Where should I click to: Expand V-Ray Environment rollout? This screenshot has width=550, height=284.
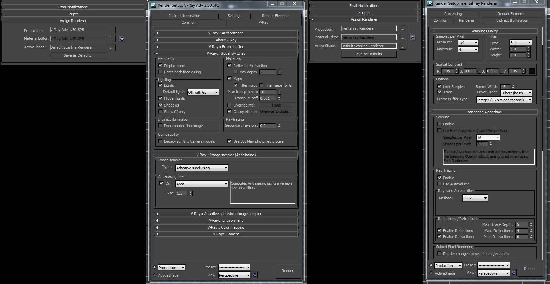[226, 220]
